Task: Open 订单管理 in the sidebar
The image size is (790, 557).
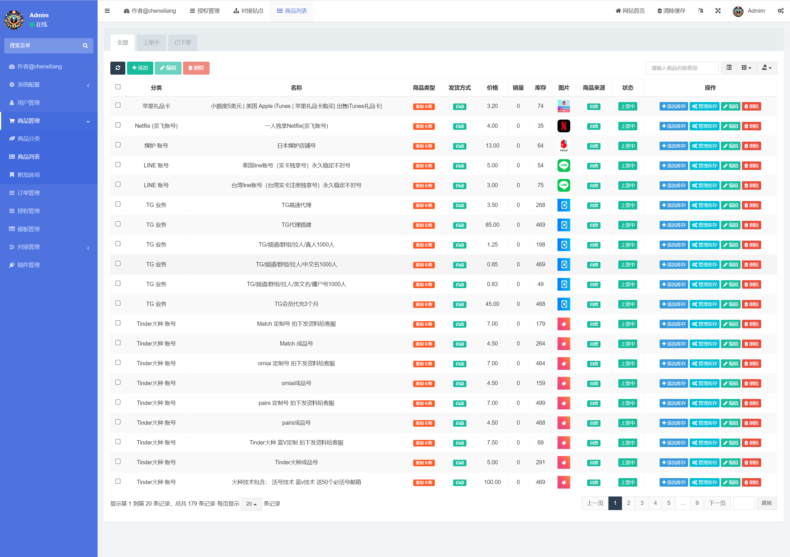Action: pos(49,193)
